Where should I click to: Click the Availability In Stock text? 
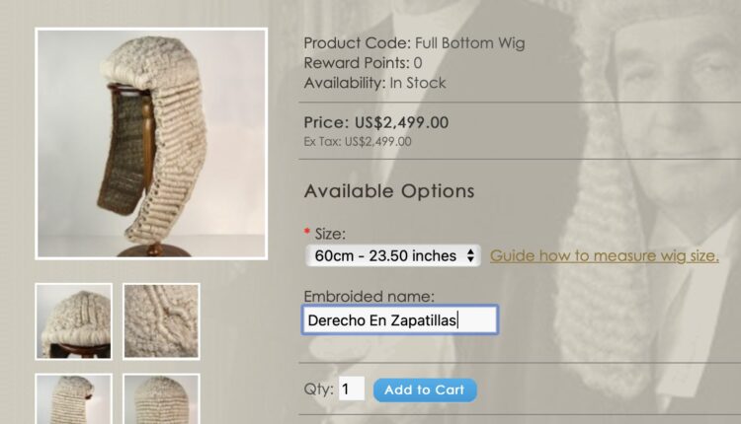tap(374, 83)
